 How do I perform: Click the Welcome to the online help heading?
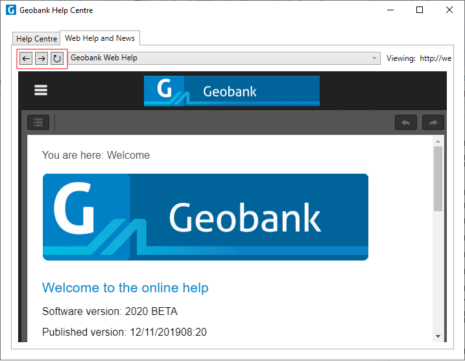(125, 288)
